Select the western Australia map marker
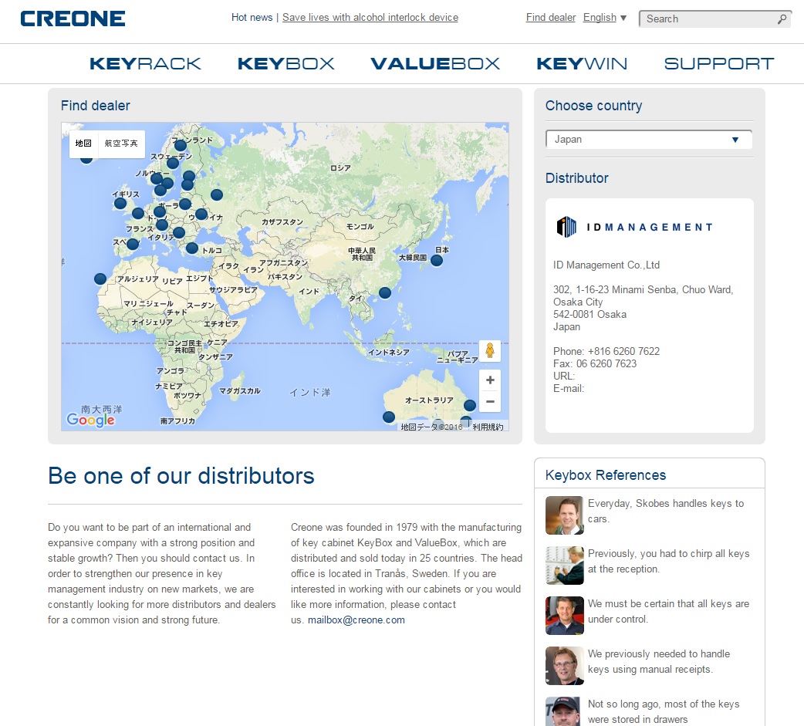Image resolution: width=804 pixels, height=726 pixels. 389,417
